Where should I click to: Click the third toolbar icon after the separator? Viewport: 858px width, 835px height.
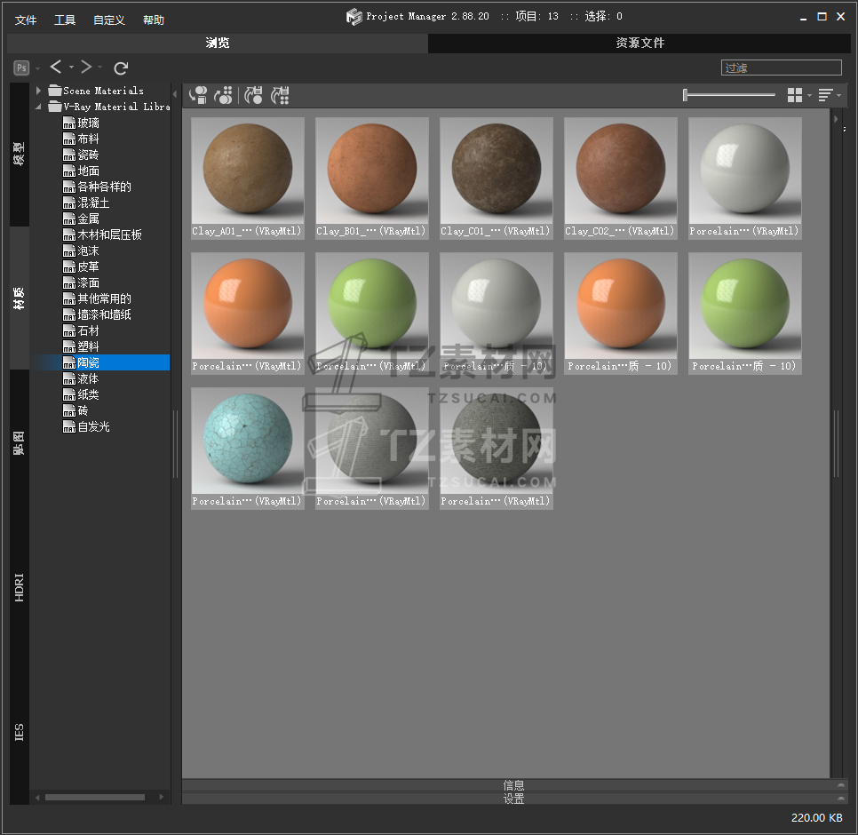[254, 95]
